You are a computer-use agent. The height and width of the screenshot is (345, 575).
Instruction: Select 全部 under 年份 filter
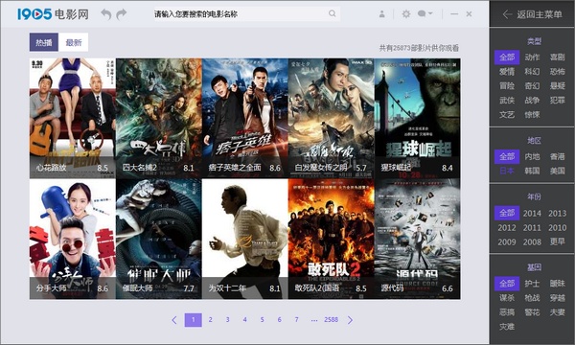coord(507,213)
